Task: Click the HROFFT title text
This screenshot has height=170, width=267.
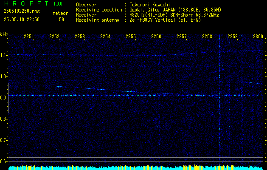Action: (x=26, y=3)
